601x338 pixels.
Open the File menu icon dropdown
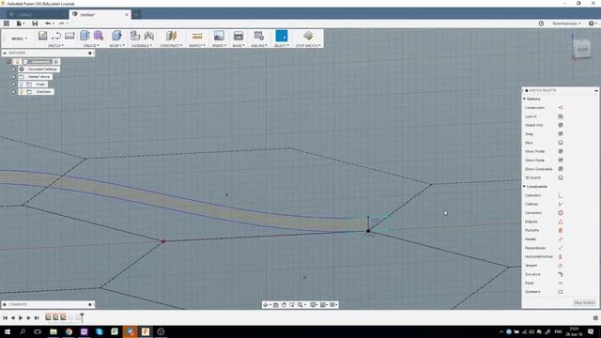(20, 23)
